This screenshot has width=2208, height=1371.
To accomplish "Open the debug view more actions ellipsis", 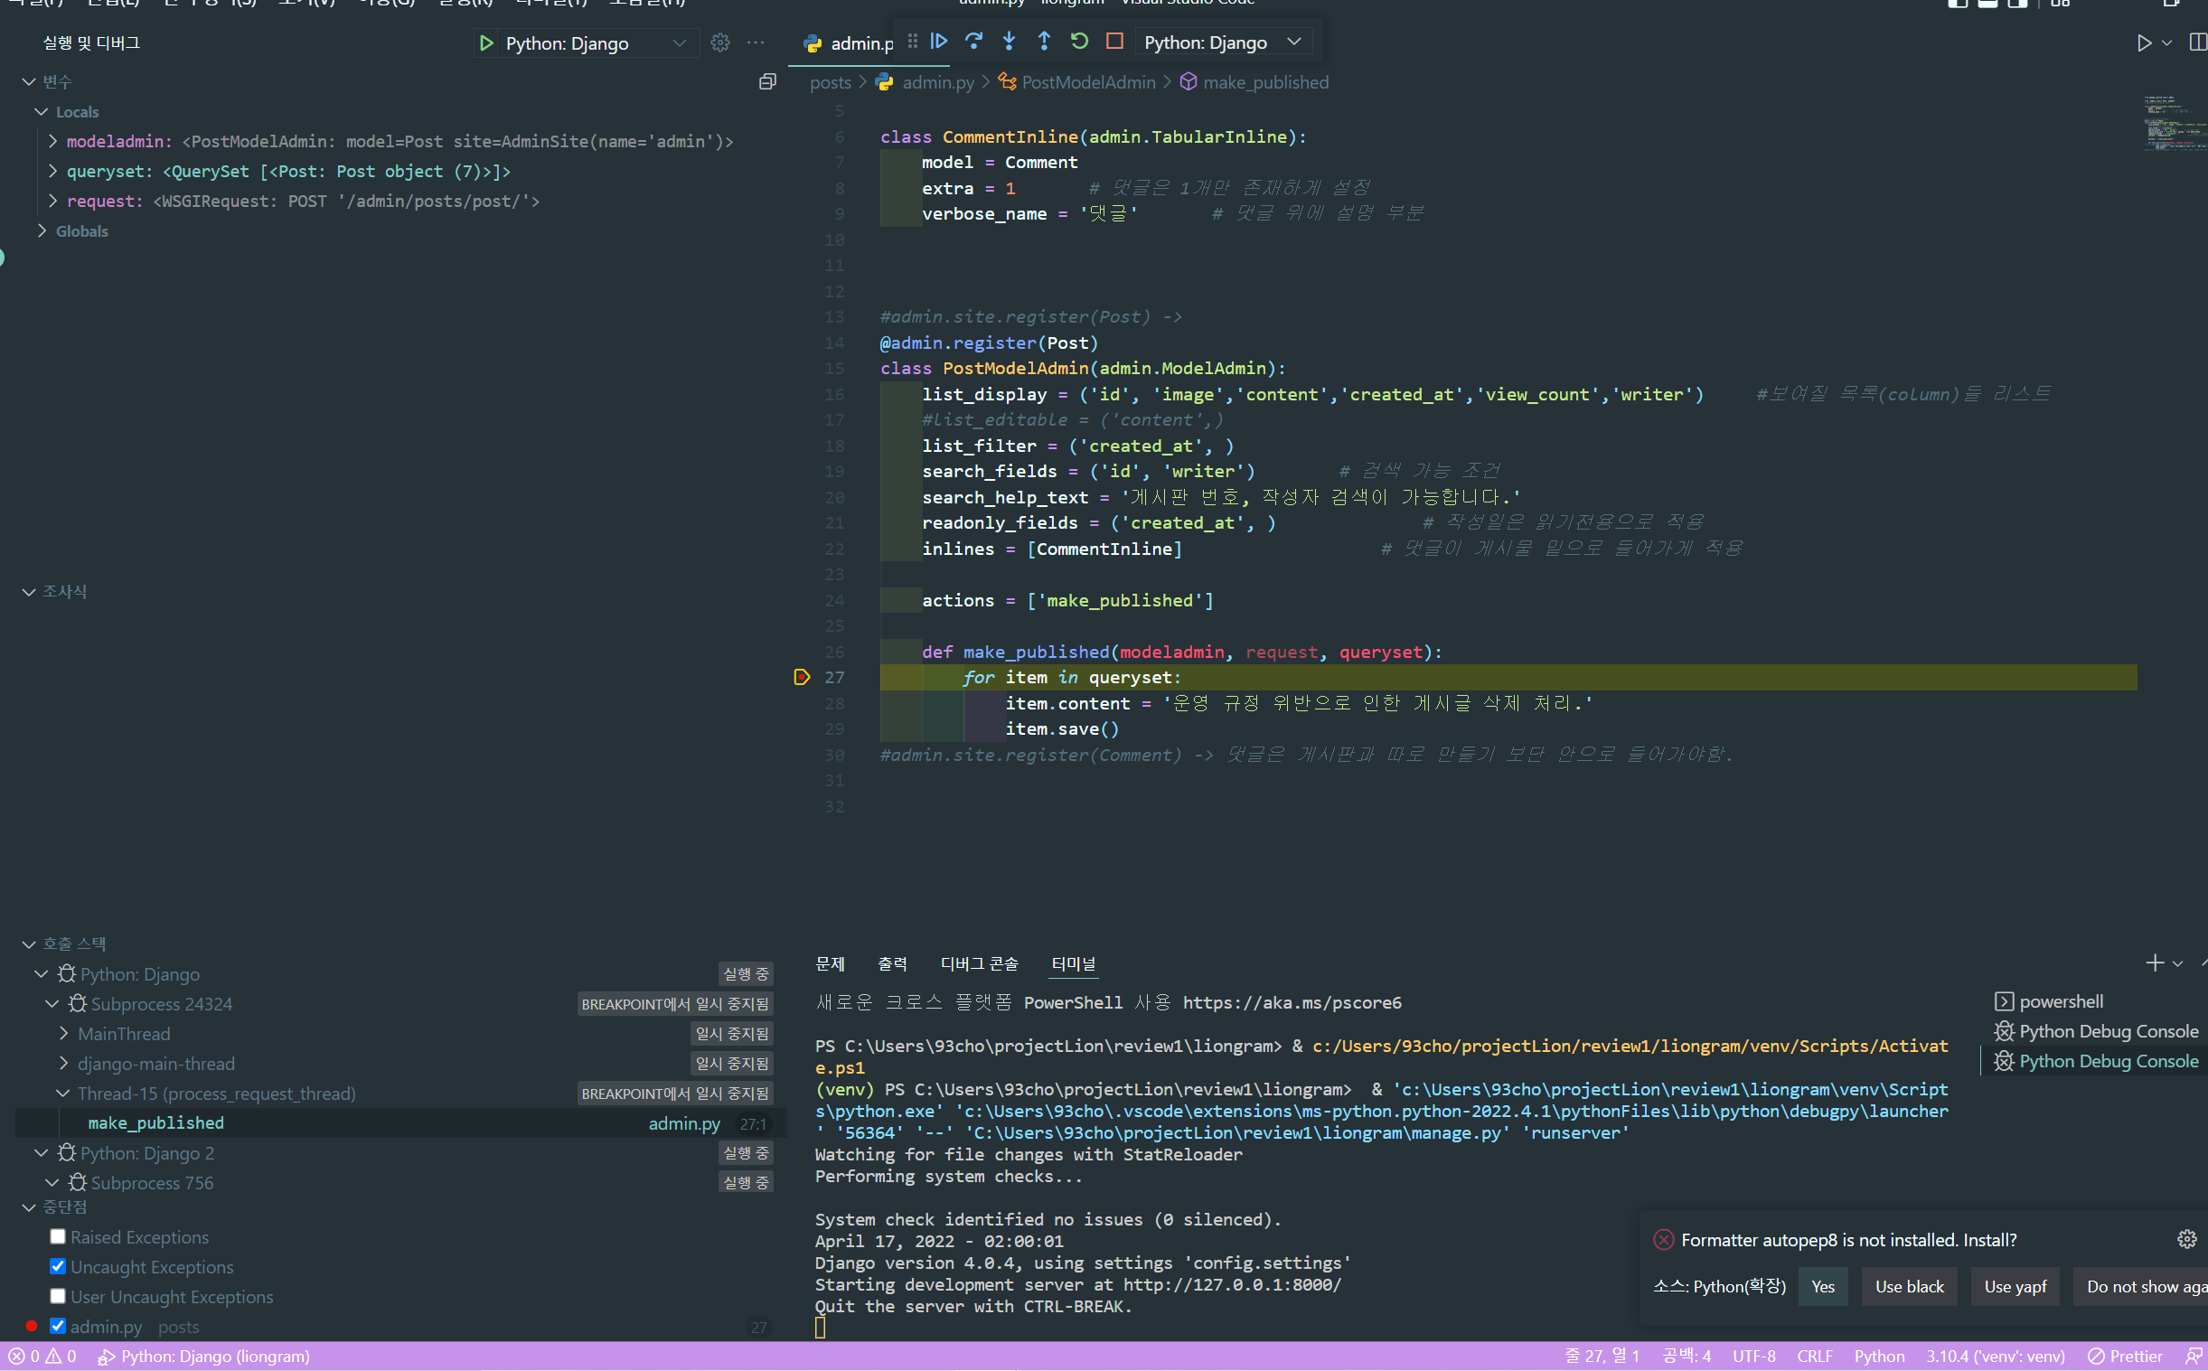I will [x=756, y=42].
